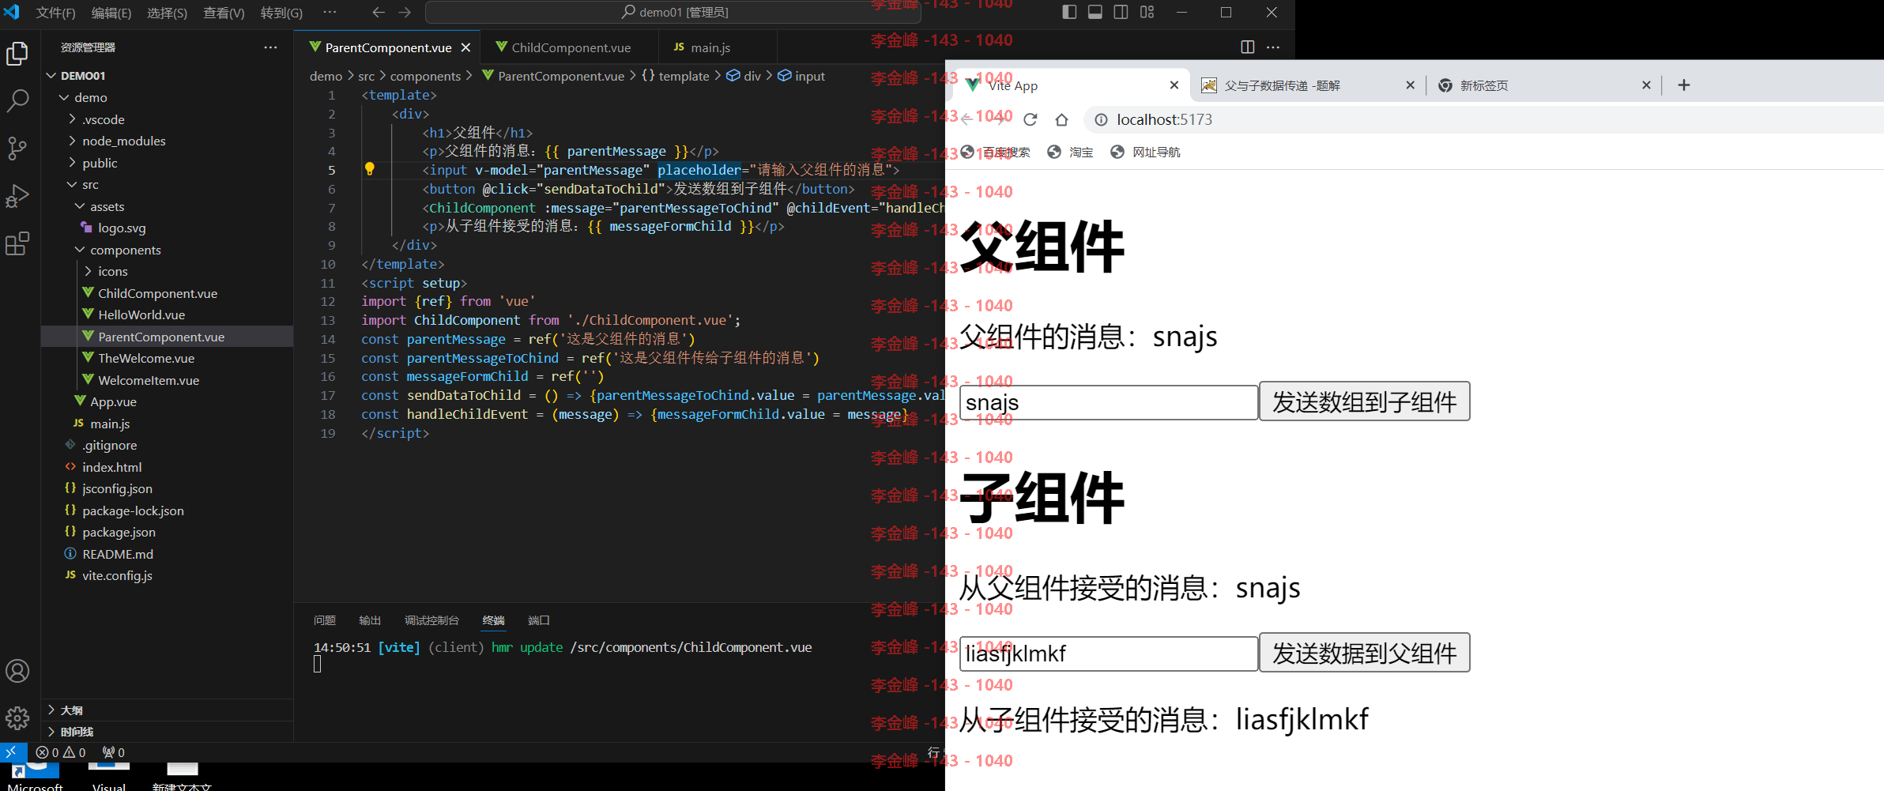Switch to the 端口 panel tab

click(539, 620)
